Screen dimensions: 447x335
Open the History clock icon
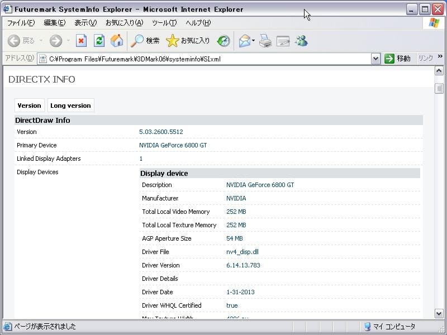[223, 41]
